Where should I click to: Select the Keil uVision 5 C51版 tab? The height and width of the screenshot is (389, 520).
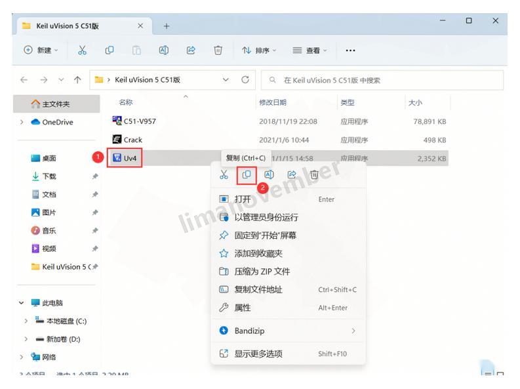[x=85, y=26]
